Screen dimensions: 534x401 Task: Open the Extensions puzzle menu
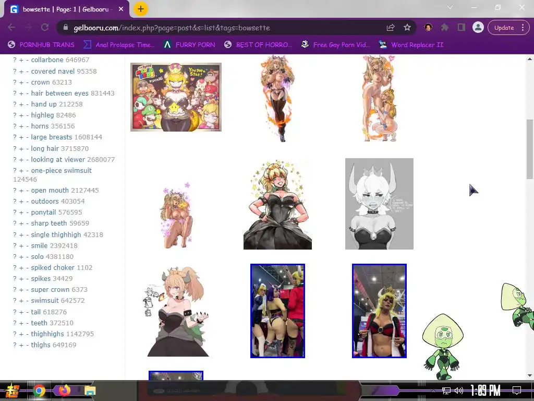pyautogui.click(x=444, y=28)
